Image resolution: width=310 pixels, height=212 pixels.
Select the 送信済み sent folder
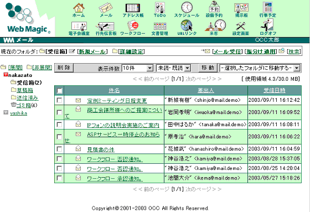[28, 97]
